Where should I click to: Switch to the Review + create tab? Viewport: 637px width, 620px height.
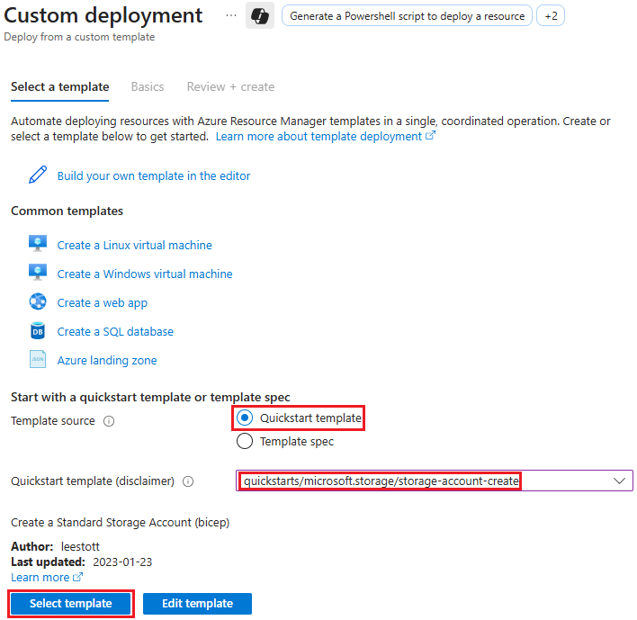click(230, 86)
